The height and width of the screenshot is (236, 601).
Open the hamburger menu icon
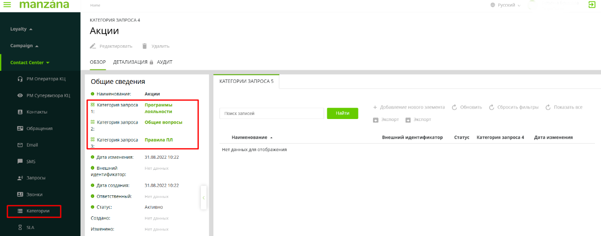click(7, 5)
